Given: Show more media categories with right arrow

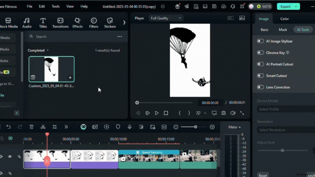Looking at the screenshot, I should click(124, 22).
